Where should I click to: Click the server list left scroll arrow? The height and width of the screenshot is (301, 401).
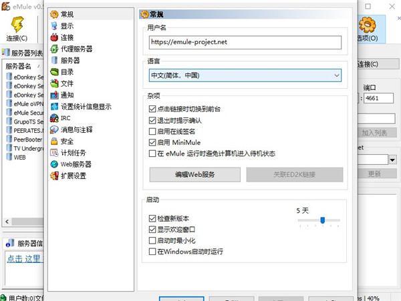click(7, 222)
